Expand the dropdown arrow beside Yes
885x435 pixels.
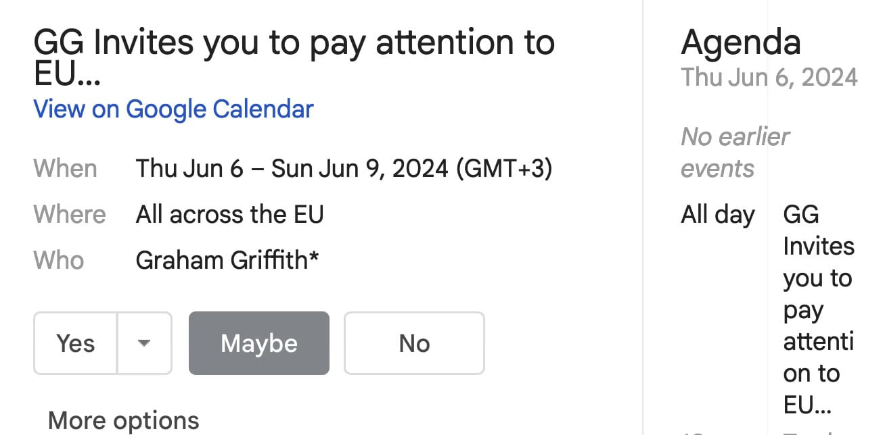[143, 343]
